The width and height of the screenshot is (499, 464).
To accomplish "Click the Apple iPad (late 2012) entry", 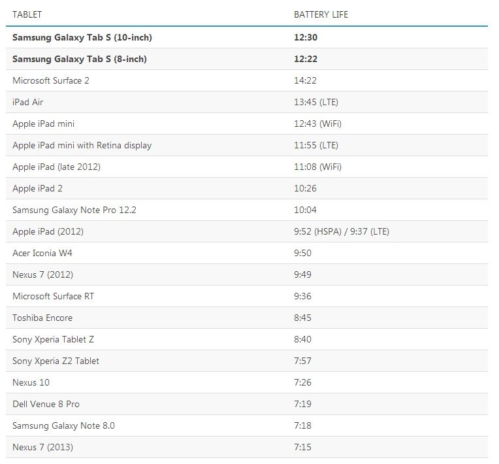I will click(56, 167).
